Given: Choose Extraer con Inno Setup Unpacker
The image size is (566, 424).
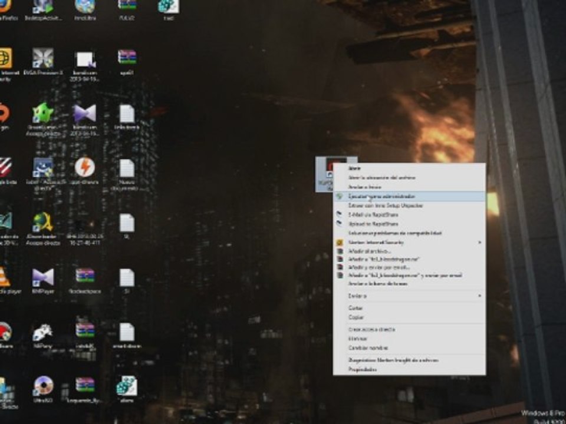Looking at the screenshot, I should tap(409, 206).
